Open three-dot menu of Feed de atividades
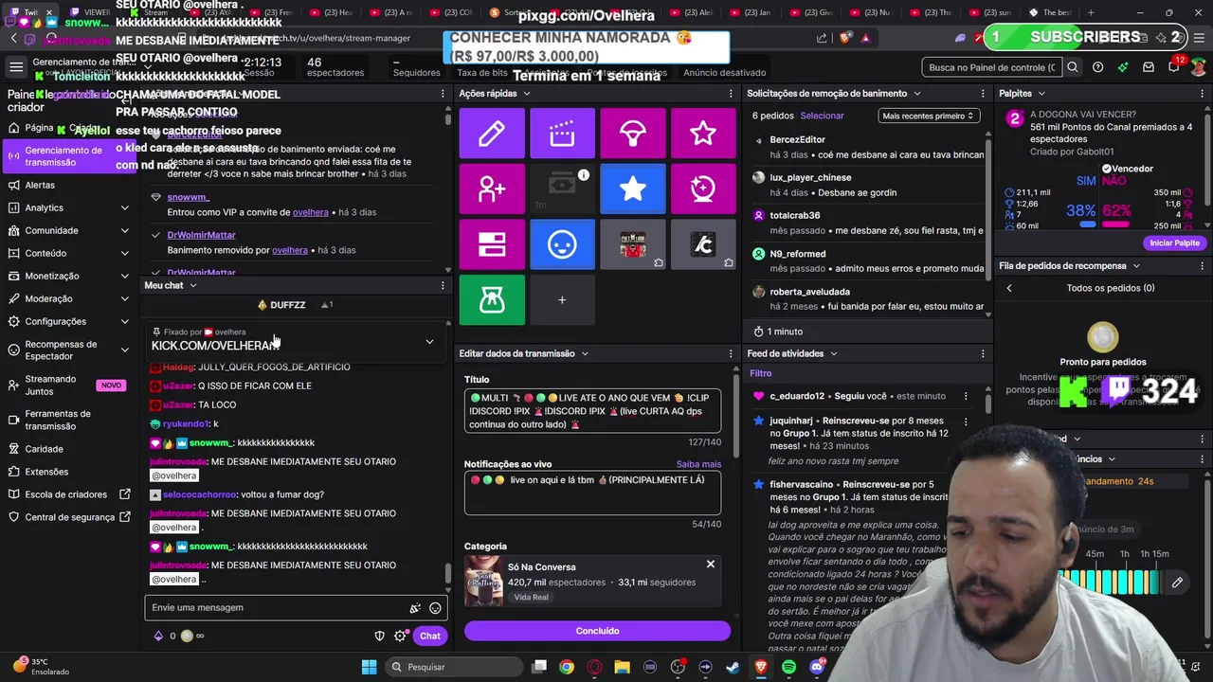Image resolution: width=1213 pixels, height=682 pixels. pos(983,353)
